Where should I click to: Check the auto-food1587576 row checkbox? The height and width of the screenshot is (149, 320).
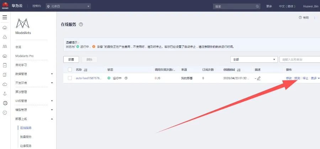pyautogui.click(x=70, y=78)
